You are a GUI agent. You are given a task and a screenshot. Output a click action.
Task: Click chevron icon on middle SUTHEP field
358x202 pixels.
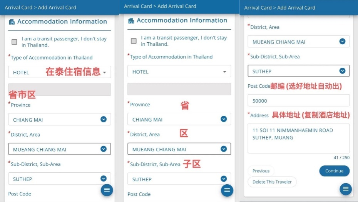pos(224,179)
